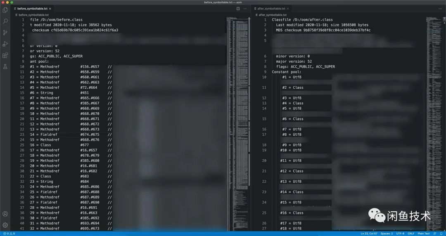Click '#6 = String' line in left editor
The height and width of the screenshot is (236, 446).
click(x=42, y=93)
